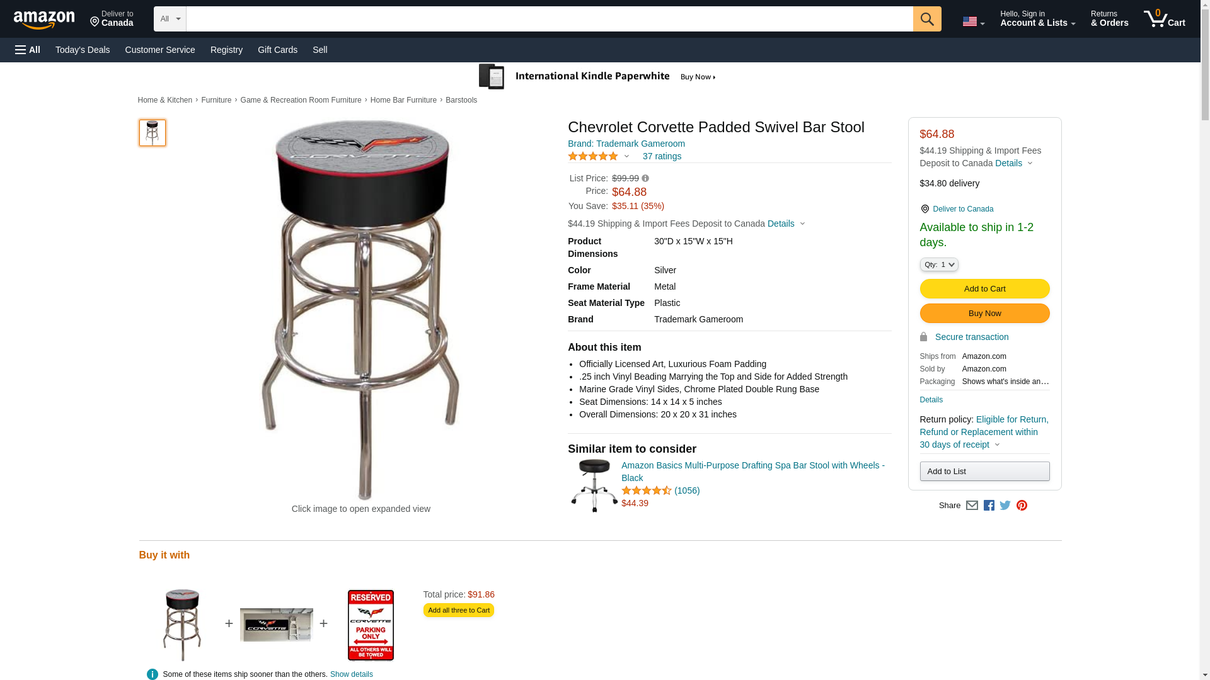Click the search magnifying glass button
1210x680 pixels.
[926, 19]
